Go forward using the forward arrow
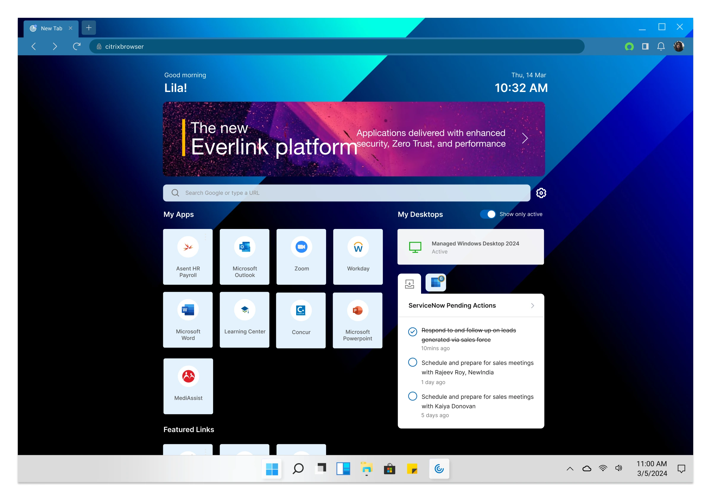 55,46
